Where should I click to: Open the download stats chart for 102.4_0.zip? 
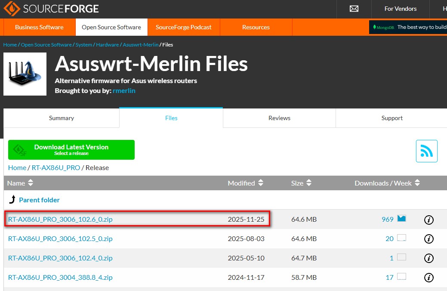pyautogui.click(x=402, y=257)
